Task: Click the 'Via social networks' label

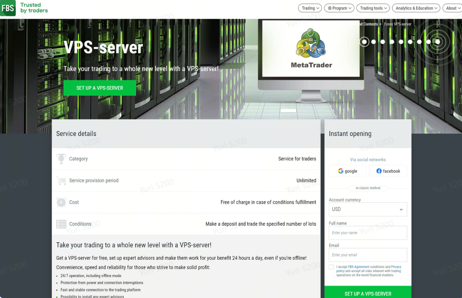Action: (x=368, y=160)
